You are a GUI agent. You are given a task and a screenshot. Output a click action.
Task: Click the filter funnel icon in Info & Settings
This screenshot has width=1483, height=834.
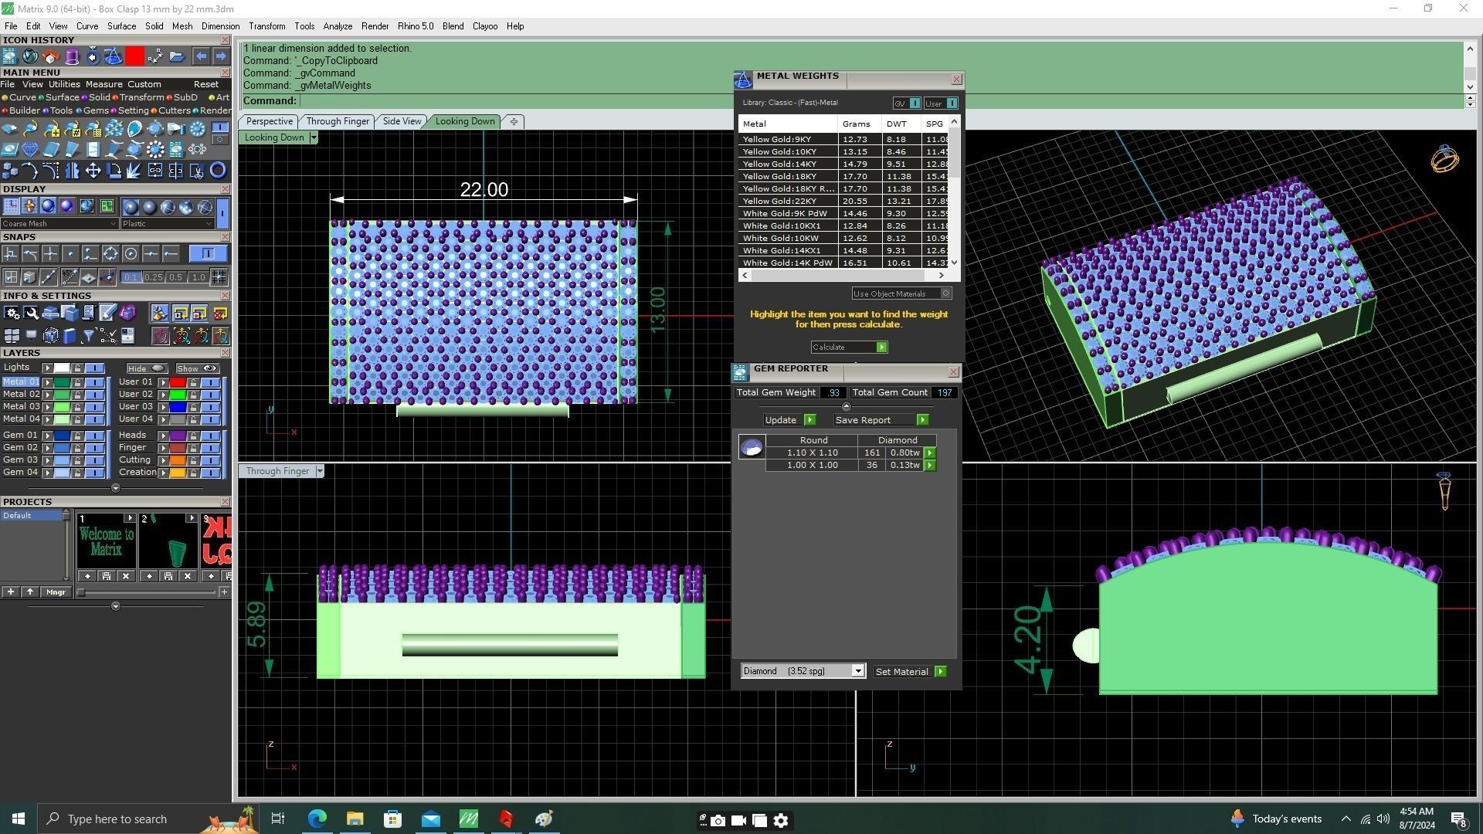tap(88, 335)
